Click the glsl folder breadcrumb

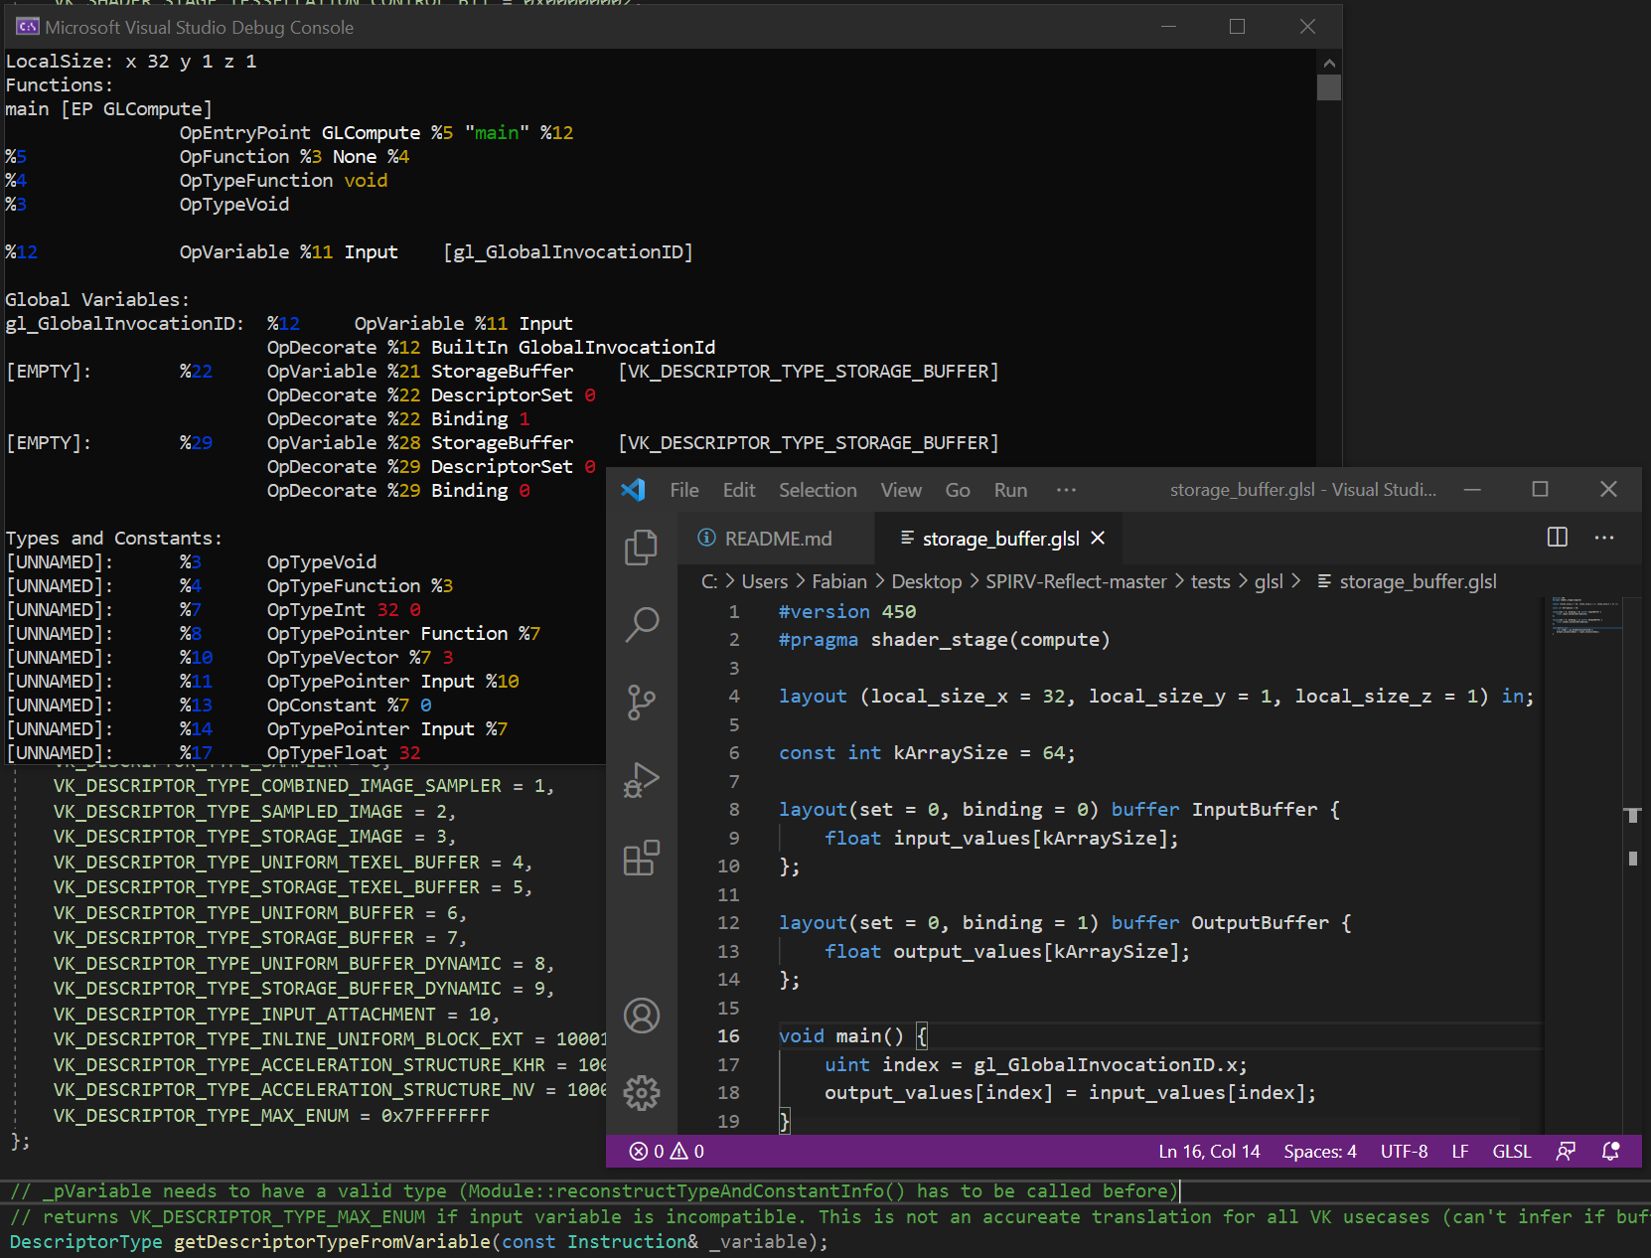[x=1269, y=581]
